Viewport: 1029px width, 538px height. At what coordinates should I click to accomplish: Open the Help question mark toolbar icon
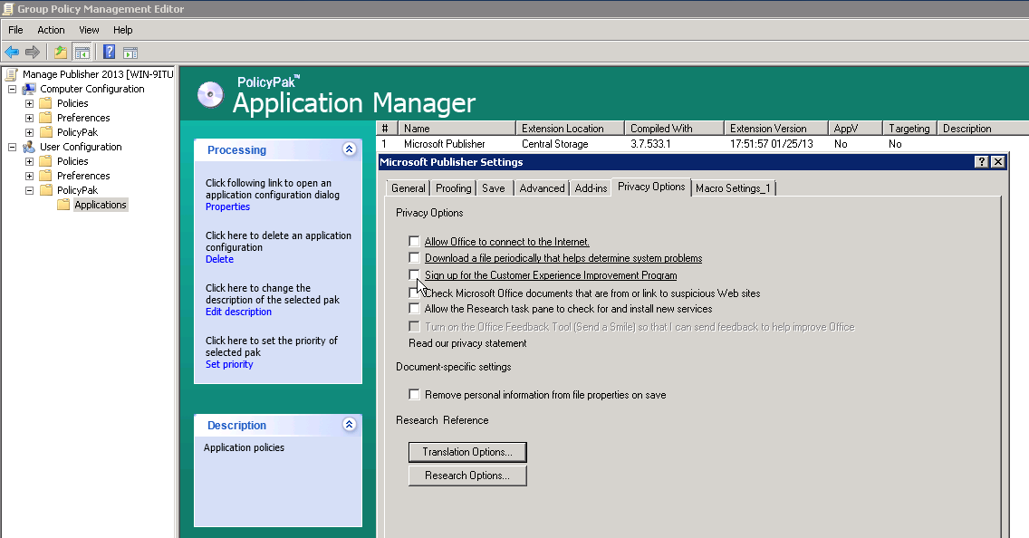(110, 52)
